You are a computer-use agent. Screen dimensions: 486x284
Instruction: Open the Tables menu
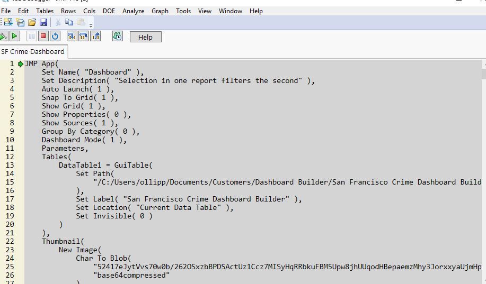[x=45, y=11]
